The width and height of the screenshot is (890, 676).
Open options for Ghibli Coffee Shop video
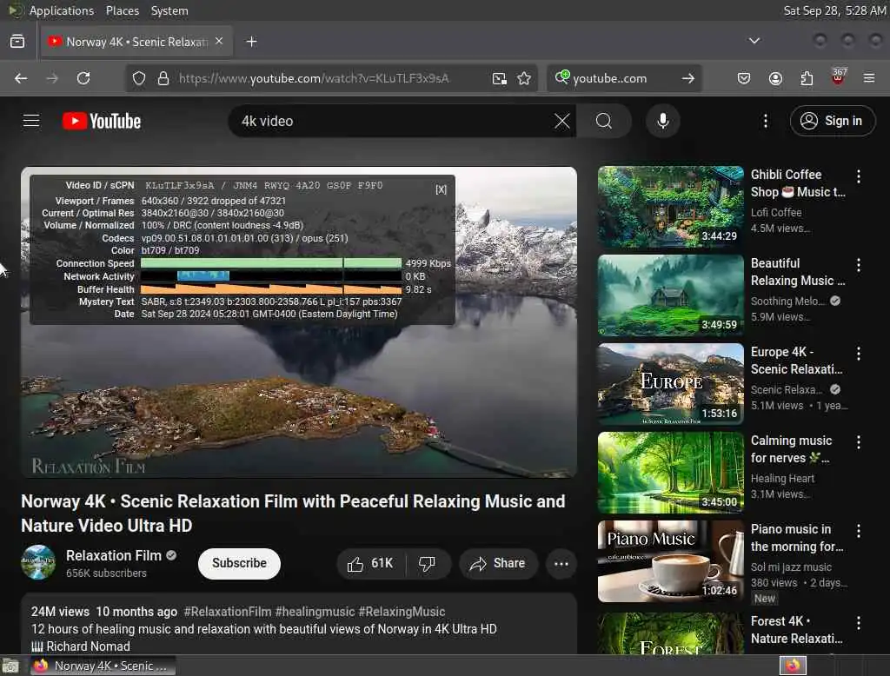click(x=858, y=176)
